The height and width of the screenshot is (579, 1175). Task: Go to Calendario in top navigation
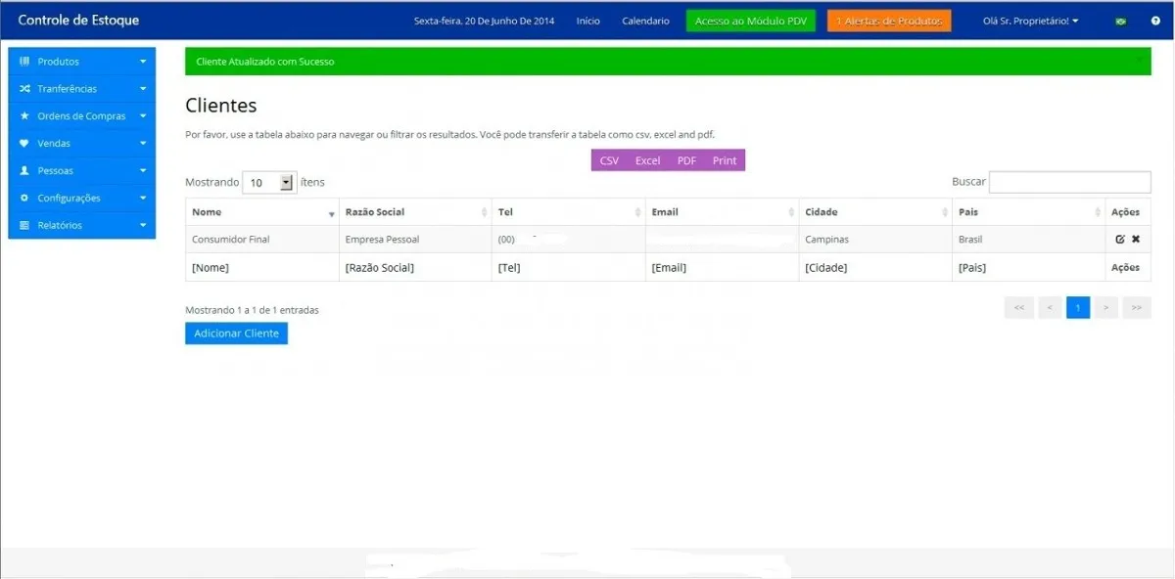click(645, 21)
